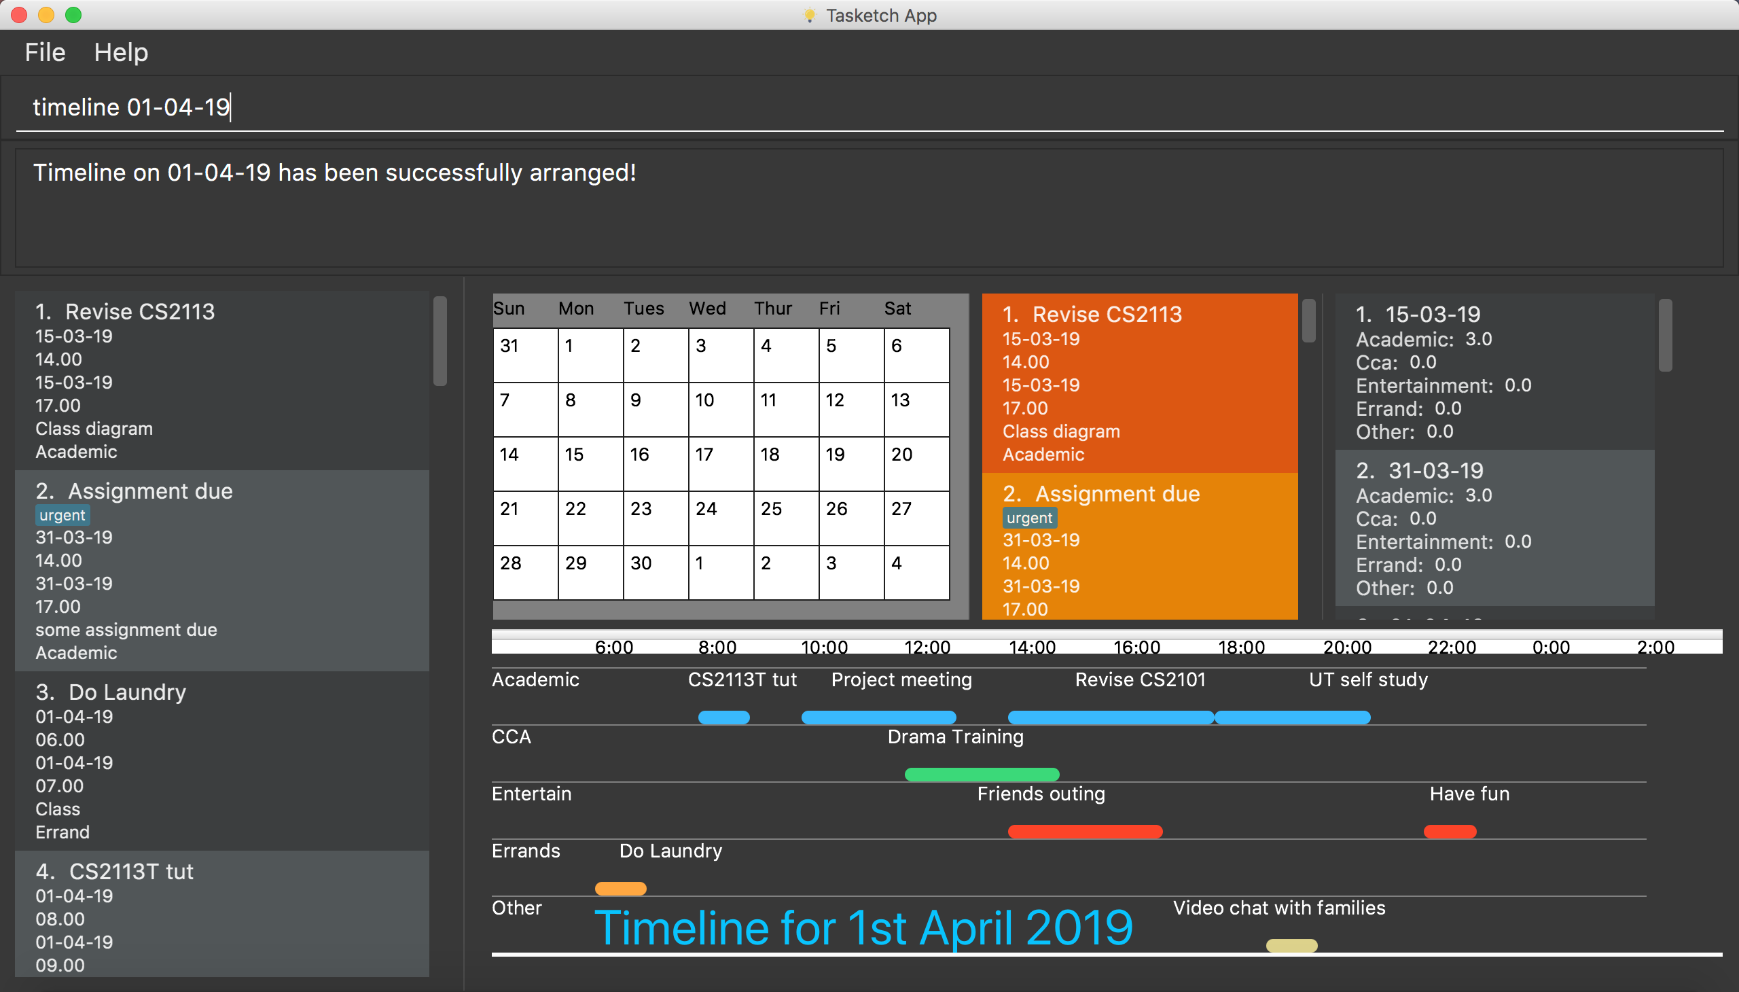The image size is (1739, 992).
Task: Click the Academic timeline row label
Action: pos(535,680)
